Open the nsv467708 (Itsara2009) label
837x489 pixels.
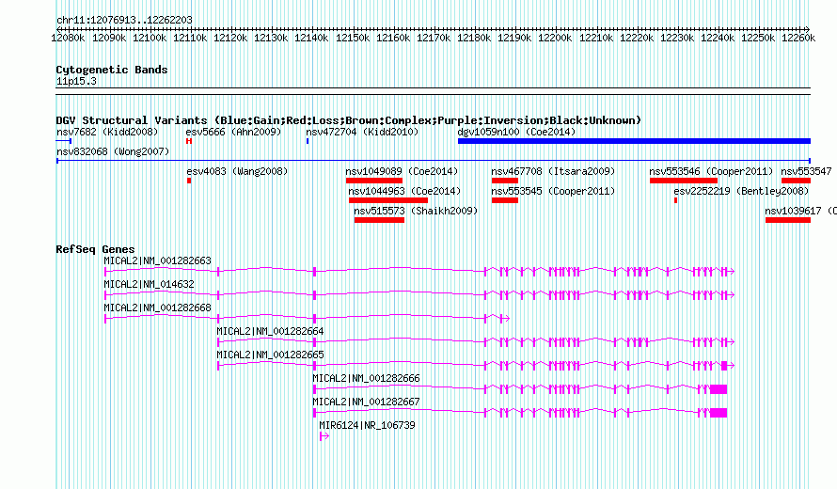point(553,171)
